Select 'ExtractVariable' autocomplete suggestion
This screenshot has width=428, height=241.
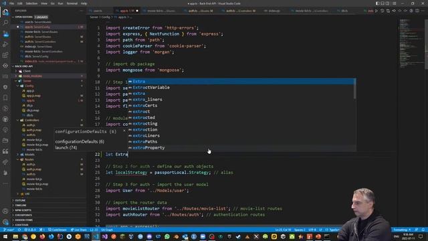[241, 88]
